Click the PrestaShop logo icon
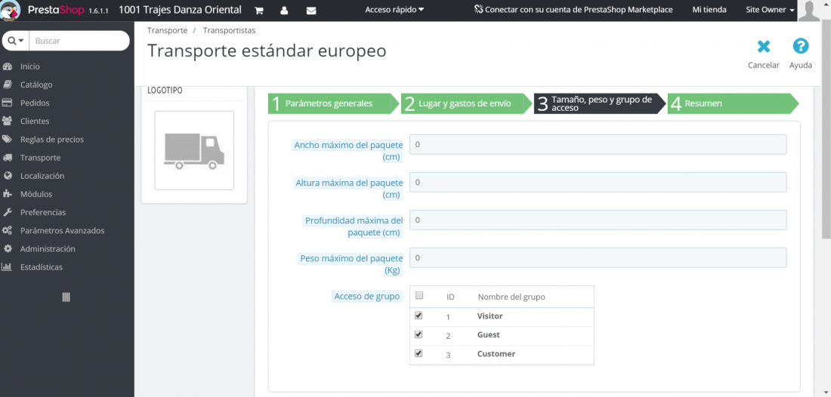Image resolution: width=831 pixels, height=397 pixels. click(11, 10)
